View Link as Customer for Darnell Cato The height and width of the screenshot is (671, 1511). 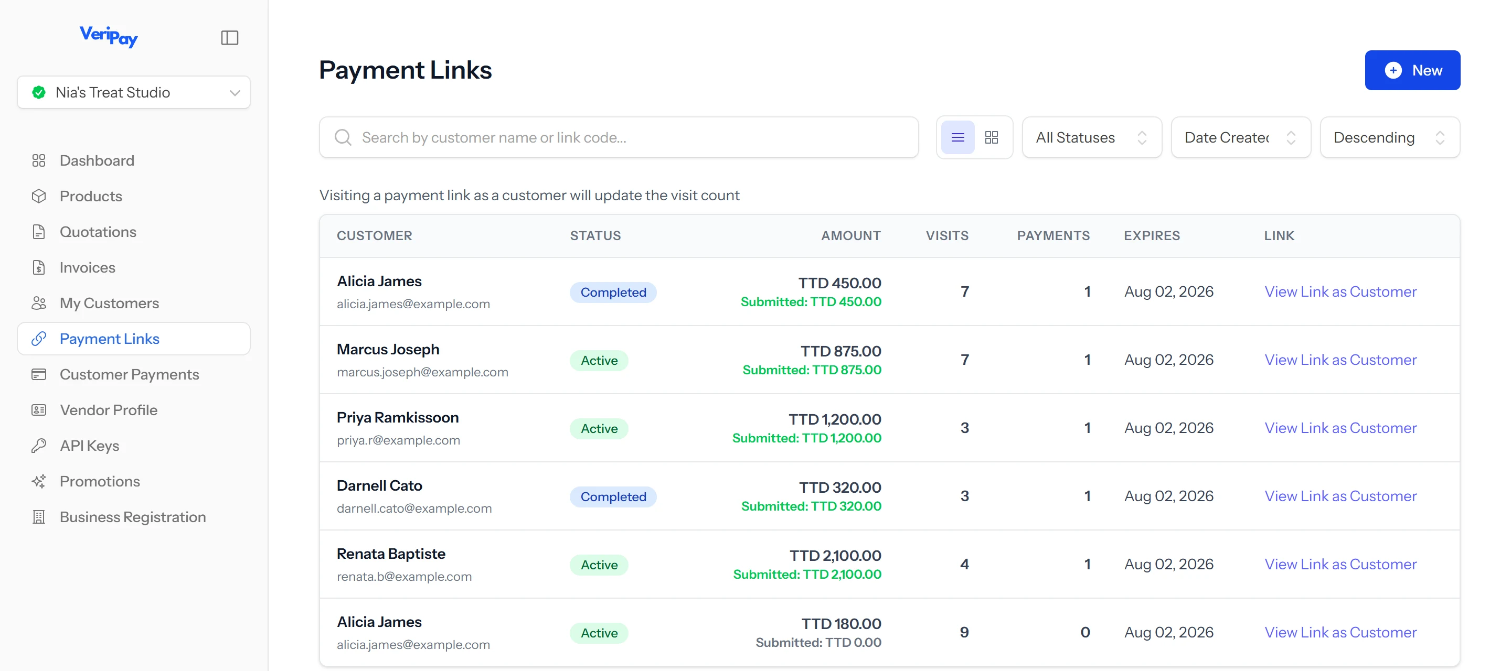coord(1340,496)
